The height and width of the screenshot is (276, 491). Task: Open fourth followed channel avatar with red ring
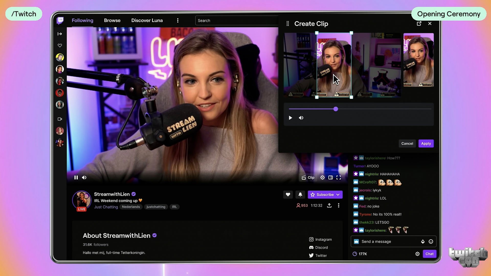[60, 93]
